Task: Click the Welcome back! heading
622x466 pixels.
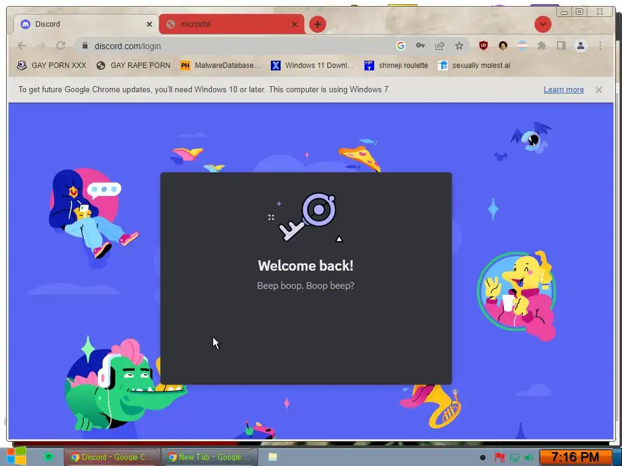Action: click(306, 266)
